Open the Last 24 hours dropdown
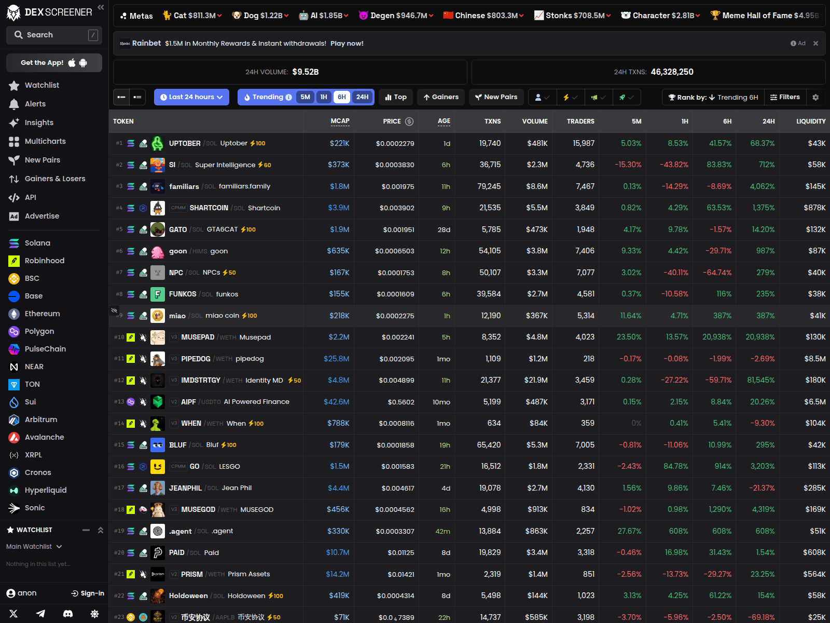Viewport: 830px width, 623px height. point(191,97)
